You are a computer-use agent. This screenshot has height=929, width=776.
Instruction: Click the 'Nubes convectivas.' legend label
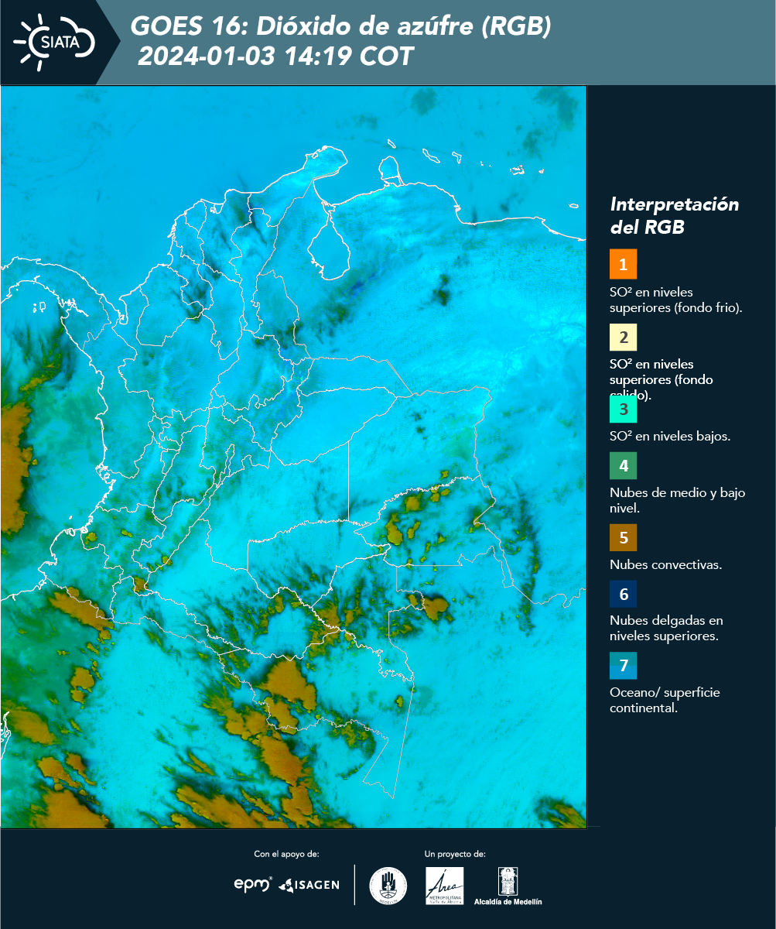[x=666, y=564]
